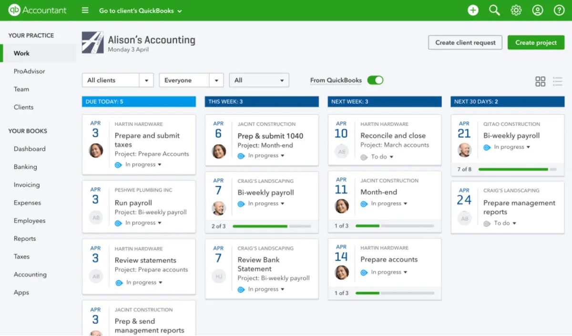Click avatar on Prep & submit 1040 card
This screenshot has width=572, height=336.
(x=219, y=152)
